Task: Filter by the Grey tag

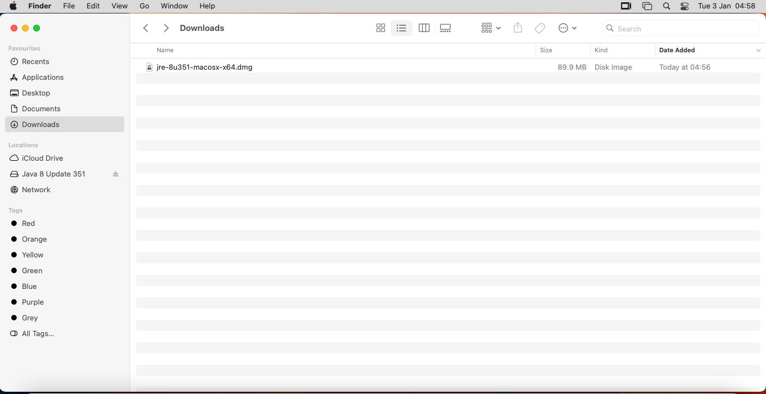Action: (x=65, y=318)
